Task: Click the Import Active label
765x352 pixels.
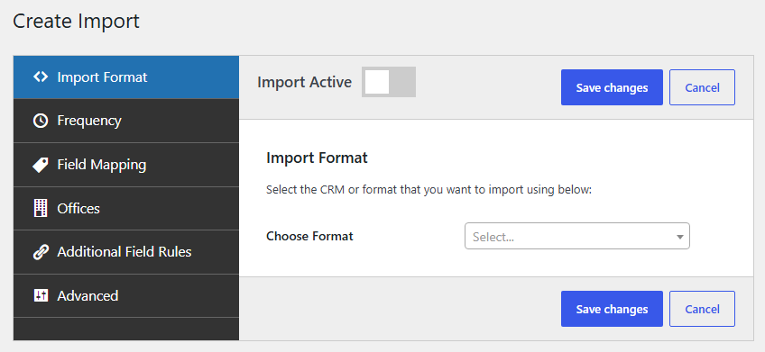Action: pyautogui.click(x=304, y=82)
